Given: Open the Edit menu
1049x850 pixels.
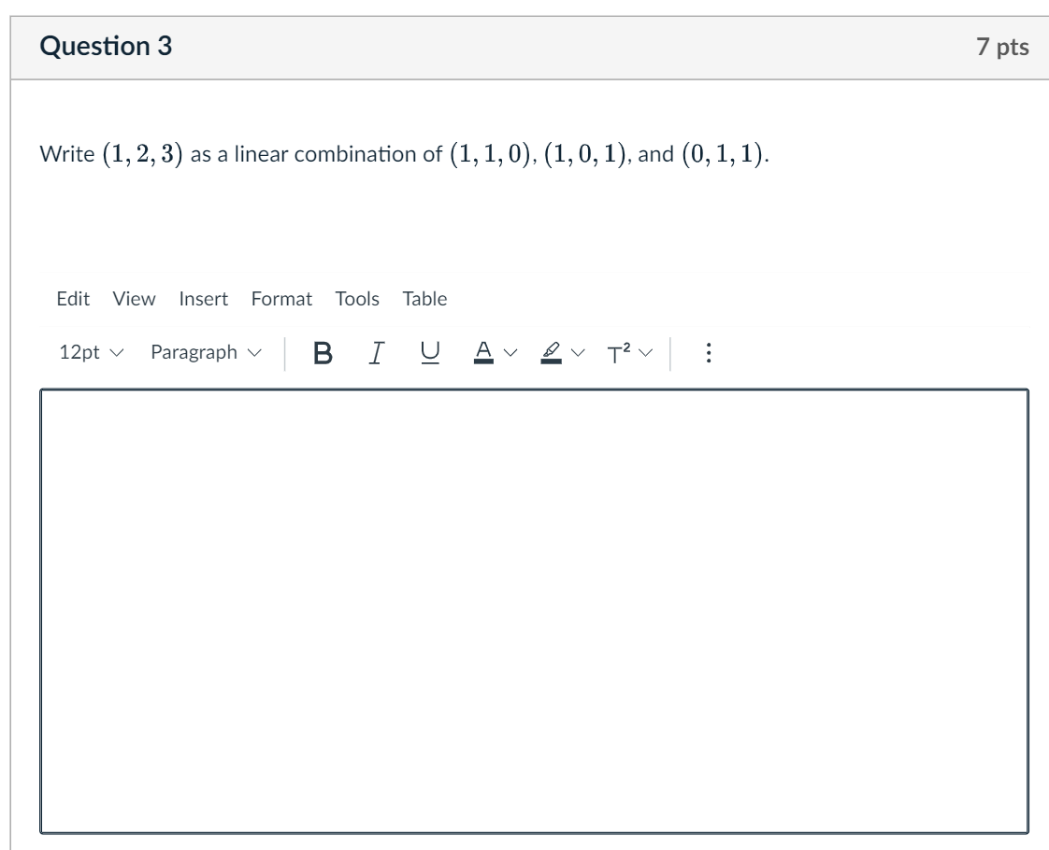Looking at the screenshot, I should (72, 299).
